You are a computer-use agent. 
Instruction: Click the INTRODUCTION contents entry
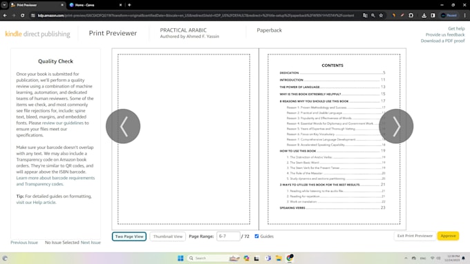point(332,80)
